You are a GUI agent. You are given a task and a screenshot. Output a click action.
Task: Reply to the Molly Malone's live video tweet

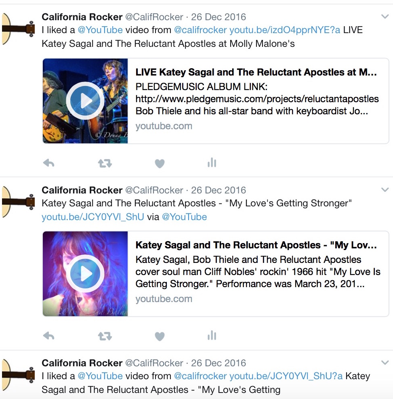48,163
